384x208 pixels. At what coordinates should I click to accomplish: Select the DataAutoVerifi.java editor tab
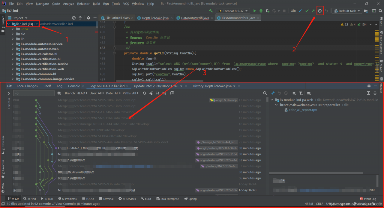pyautogui.click(x=195, y=18)
